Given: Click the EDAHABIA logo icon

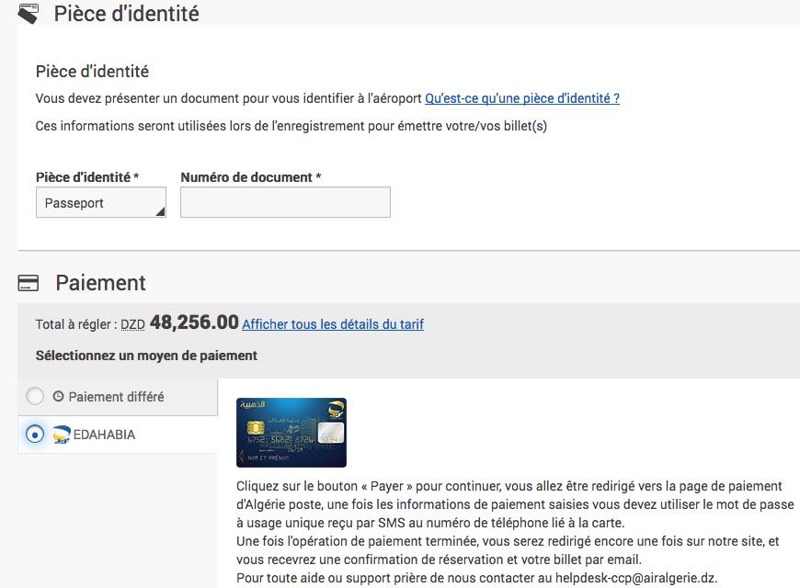Looking at the screenshot, I should pos(63,435).
